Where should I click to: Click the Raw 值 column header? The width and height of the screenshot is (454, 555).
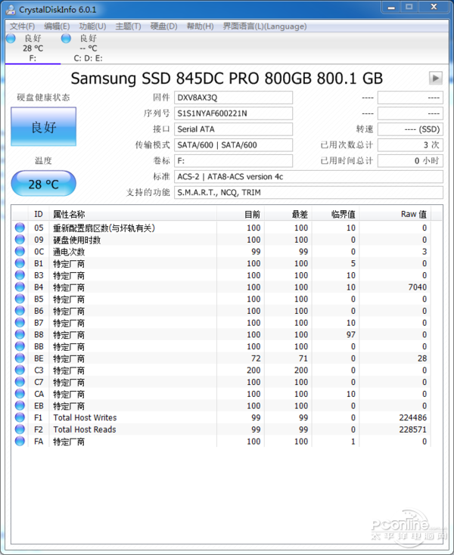point(395,214)
